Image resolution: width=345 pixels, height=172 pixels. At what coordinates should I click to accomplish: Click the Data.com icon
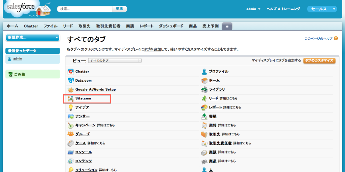point(70,81)
